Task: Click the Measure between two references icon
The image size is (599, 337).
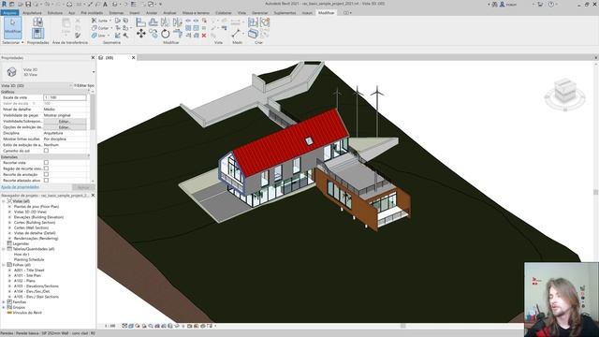Action: coord(236,34)
